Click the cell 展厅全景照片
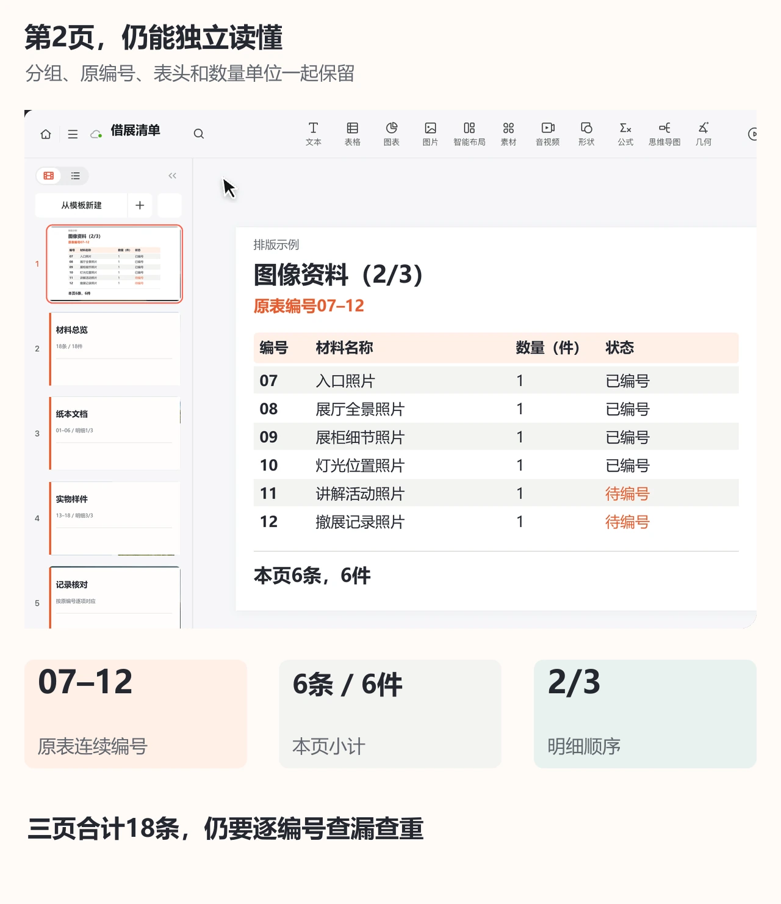The height and width of the screenshot is (904, 781). 360,409
